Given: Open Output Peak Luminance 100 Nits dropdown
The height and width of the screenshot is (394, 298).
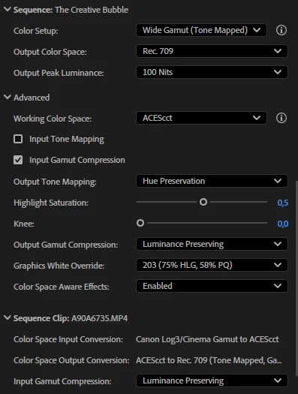Looking at the screenshot, I should [x=212, y=72].
